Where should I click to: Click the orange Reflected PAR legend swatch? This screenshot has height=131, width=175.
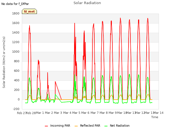[76, 126]
